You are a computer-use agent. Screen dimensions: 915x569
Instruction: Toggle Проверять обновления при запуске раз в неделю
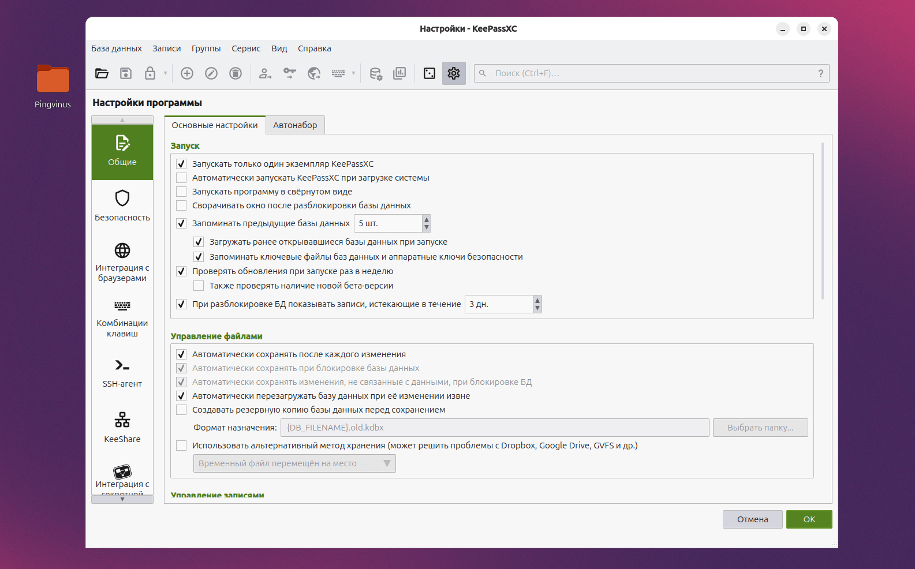181,271
